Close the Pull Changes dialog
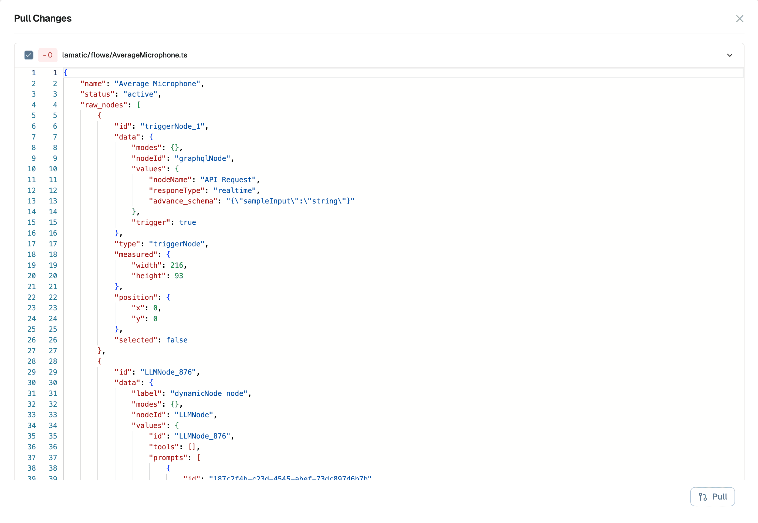Image resolution: width=758 pixels, height=523 pixels. pyautogui.click(x=740, y=19)
